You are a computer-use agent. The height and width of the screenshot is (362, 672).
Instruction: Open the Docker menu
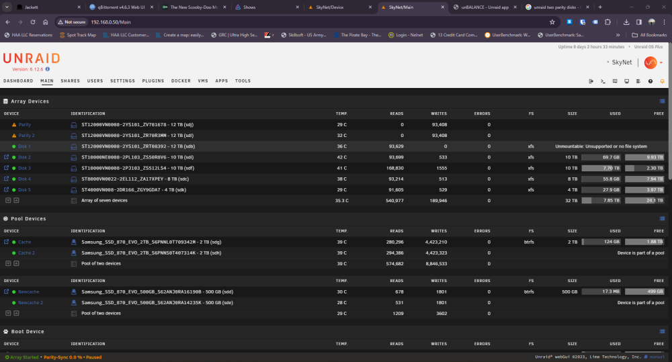click(x=181, y=81)
